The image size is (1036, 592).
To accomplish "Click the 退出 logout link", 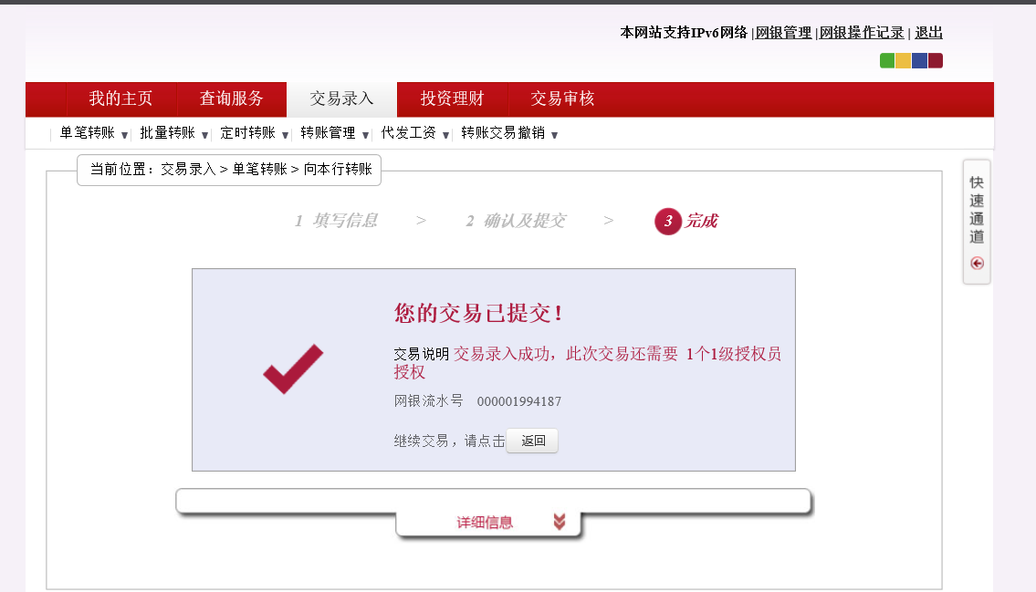I will 928,33.
